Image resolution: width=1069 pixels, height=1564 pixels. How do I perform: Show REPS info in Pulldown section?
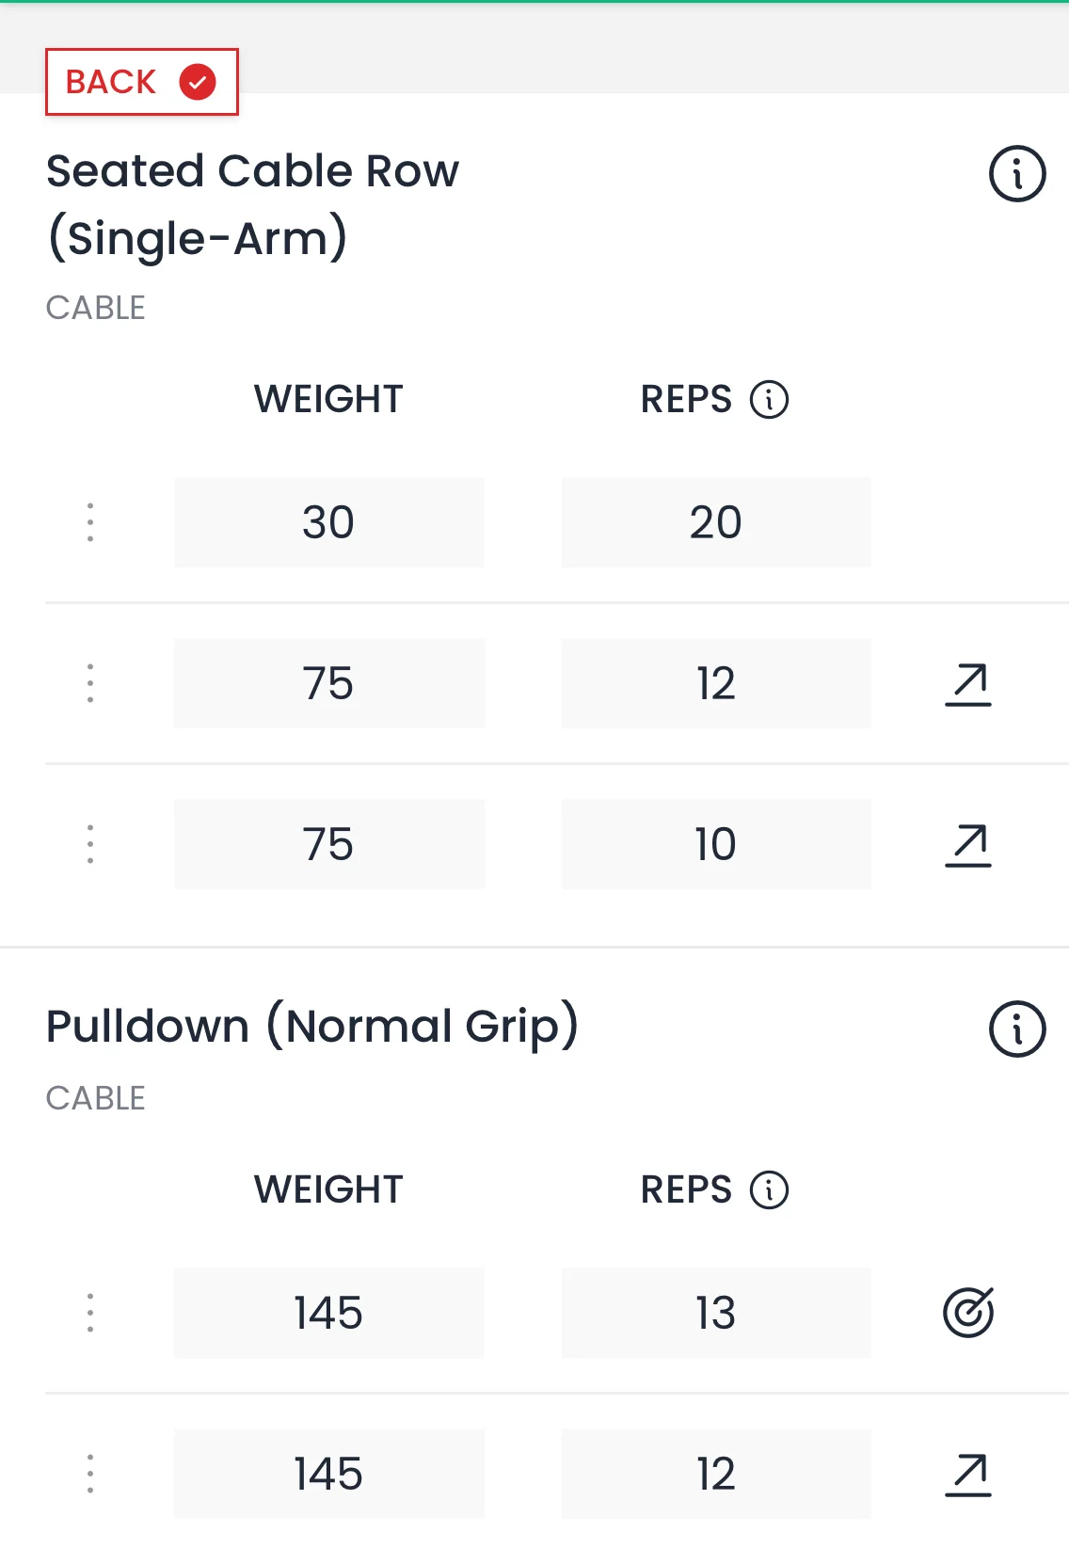[769, 1189]
